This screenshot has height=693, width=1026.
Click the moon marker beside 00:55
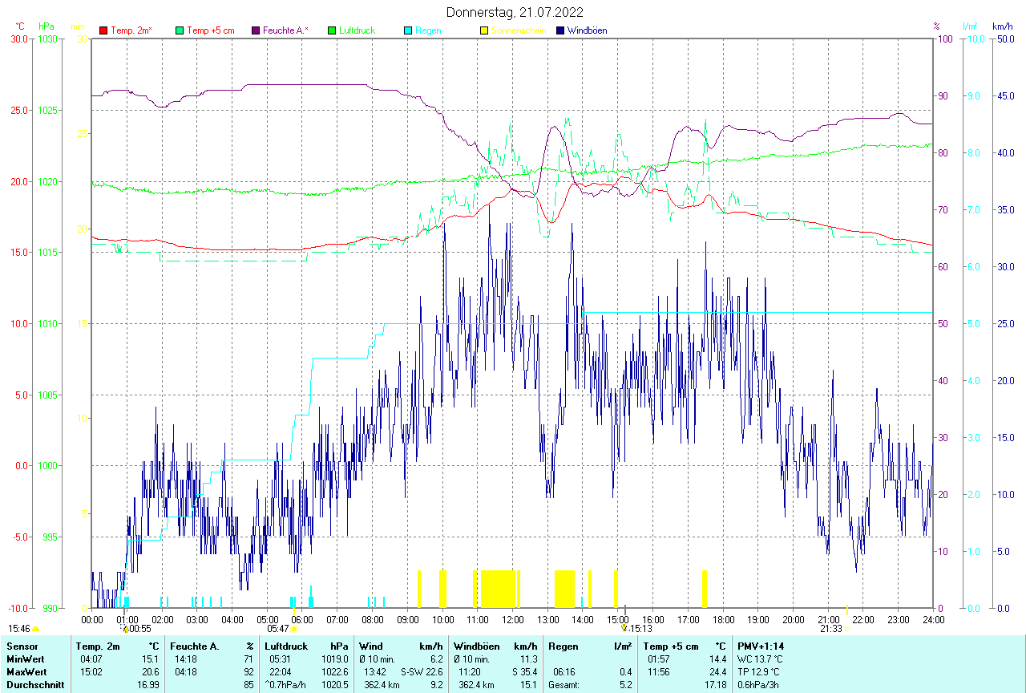(x=125, y=629)
